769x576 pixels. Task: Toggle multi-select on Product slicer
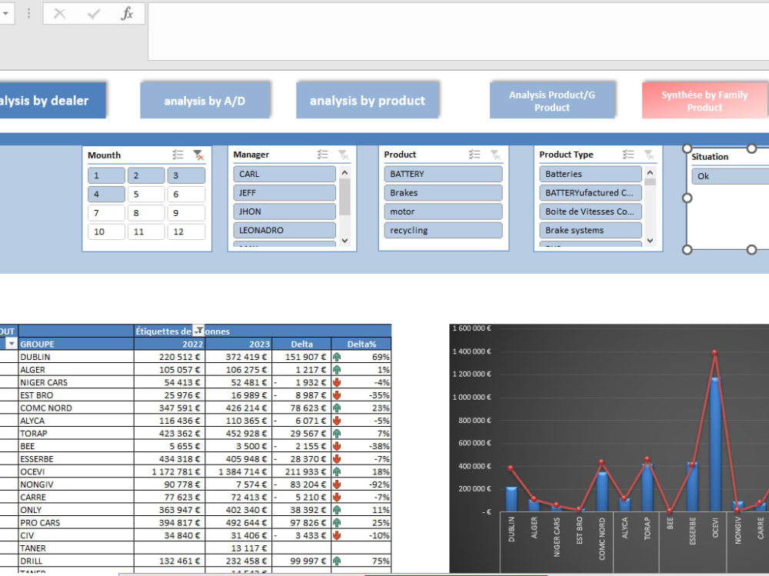click(x=474, y=155)
